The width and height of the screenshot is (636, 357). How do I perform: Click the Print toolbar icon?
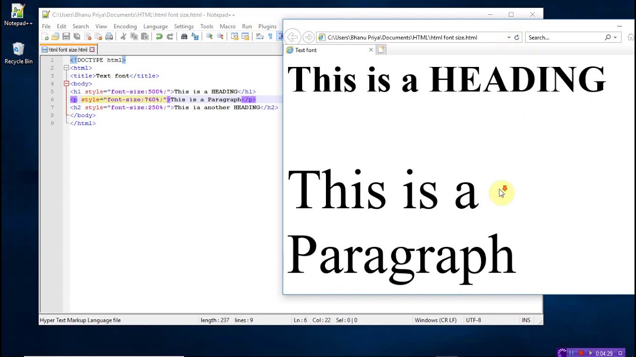109,37
